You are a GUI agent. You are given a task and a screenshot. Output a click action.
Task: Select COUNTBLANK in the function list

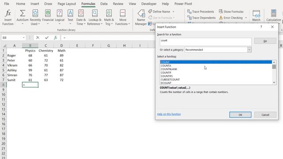point(216,69)
